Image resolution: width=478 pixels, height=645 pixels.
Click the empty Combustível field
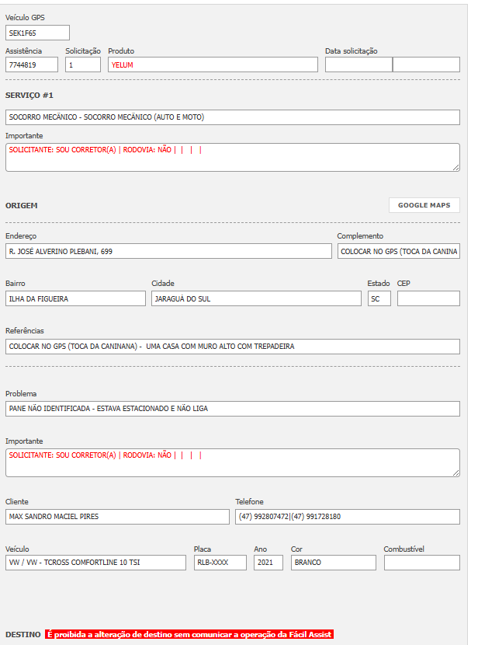point(421,563)
